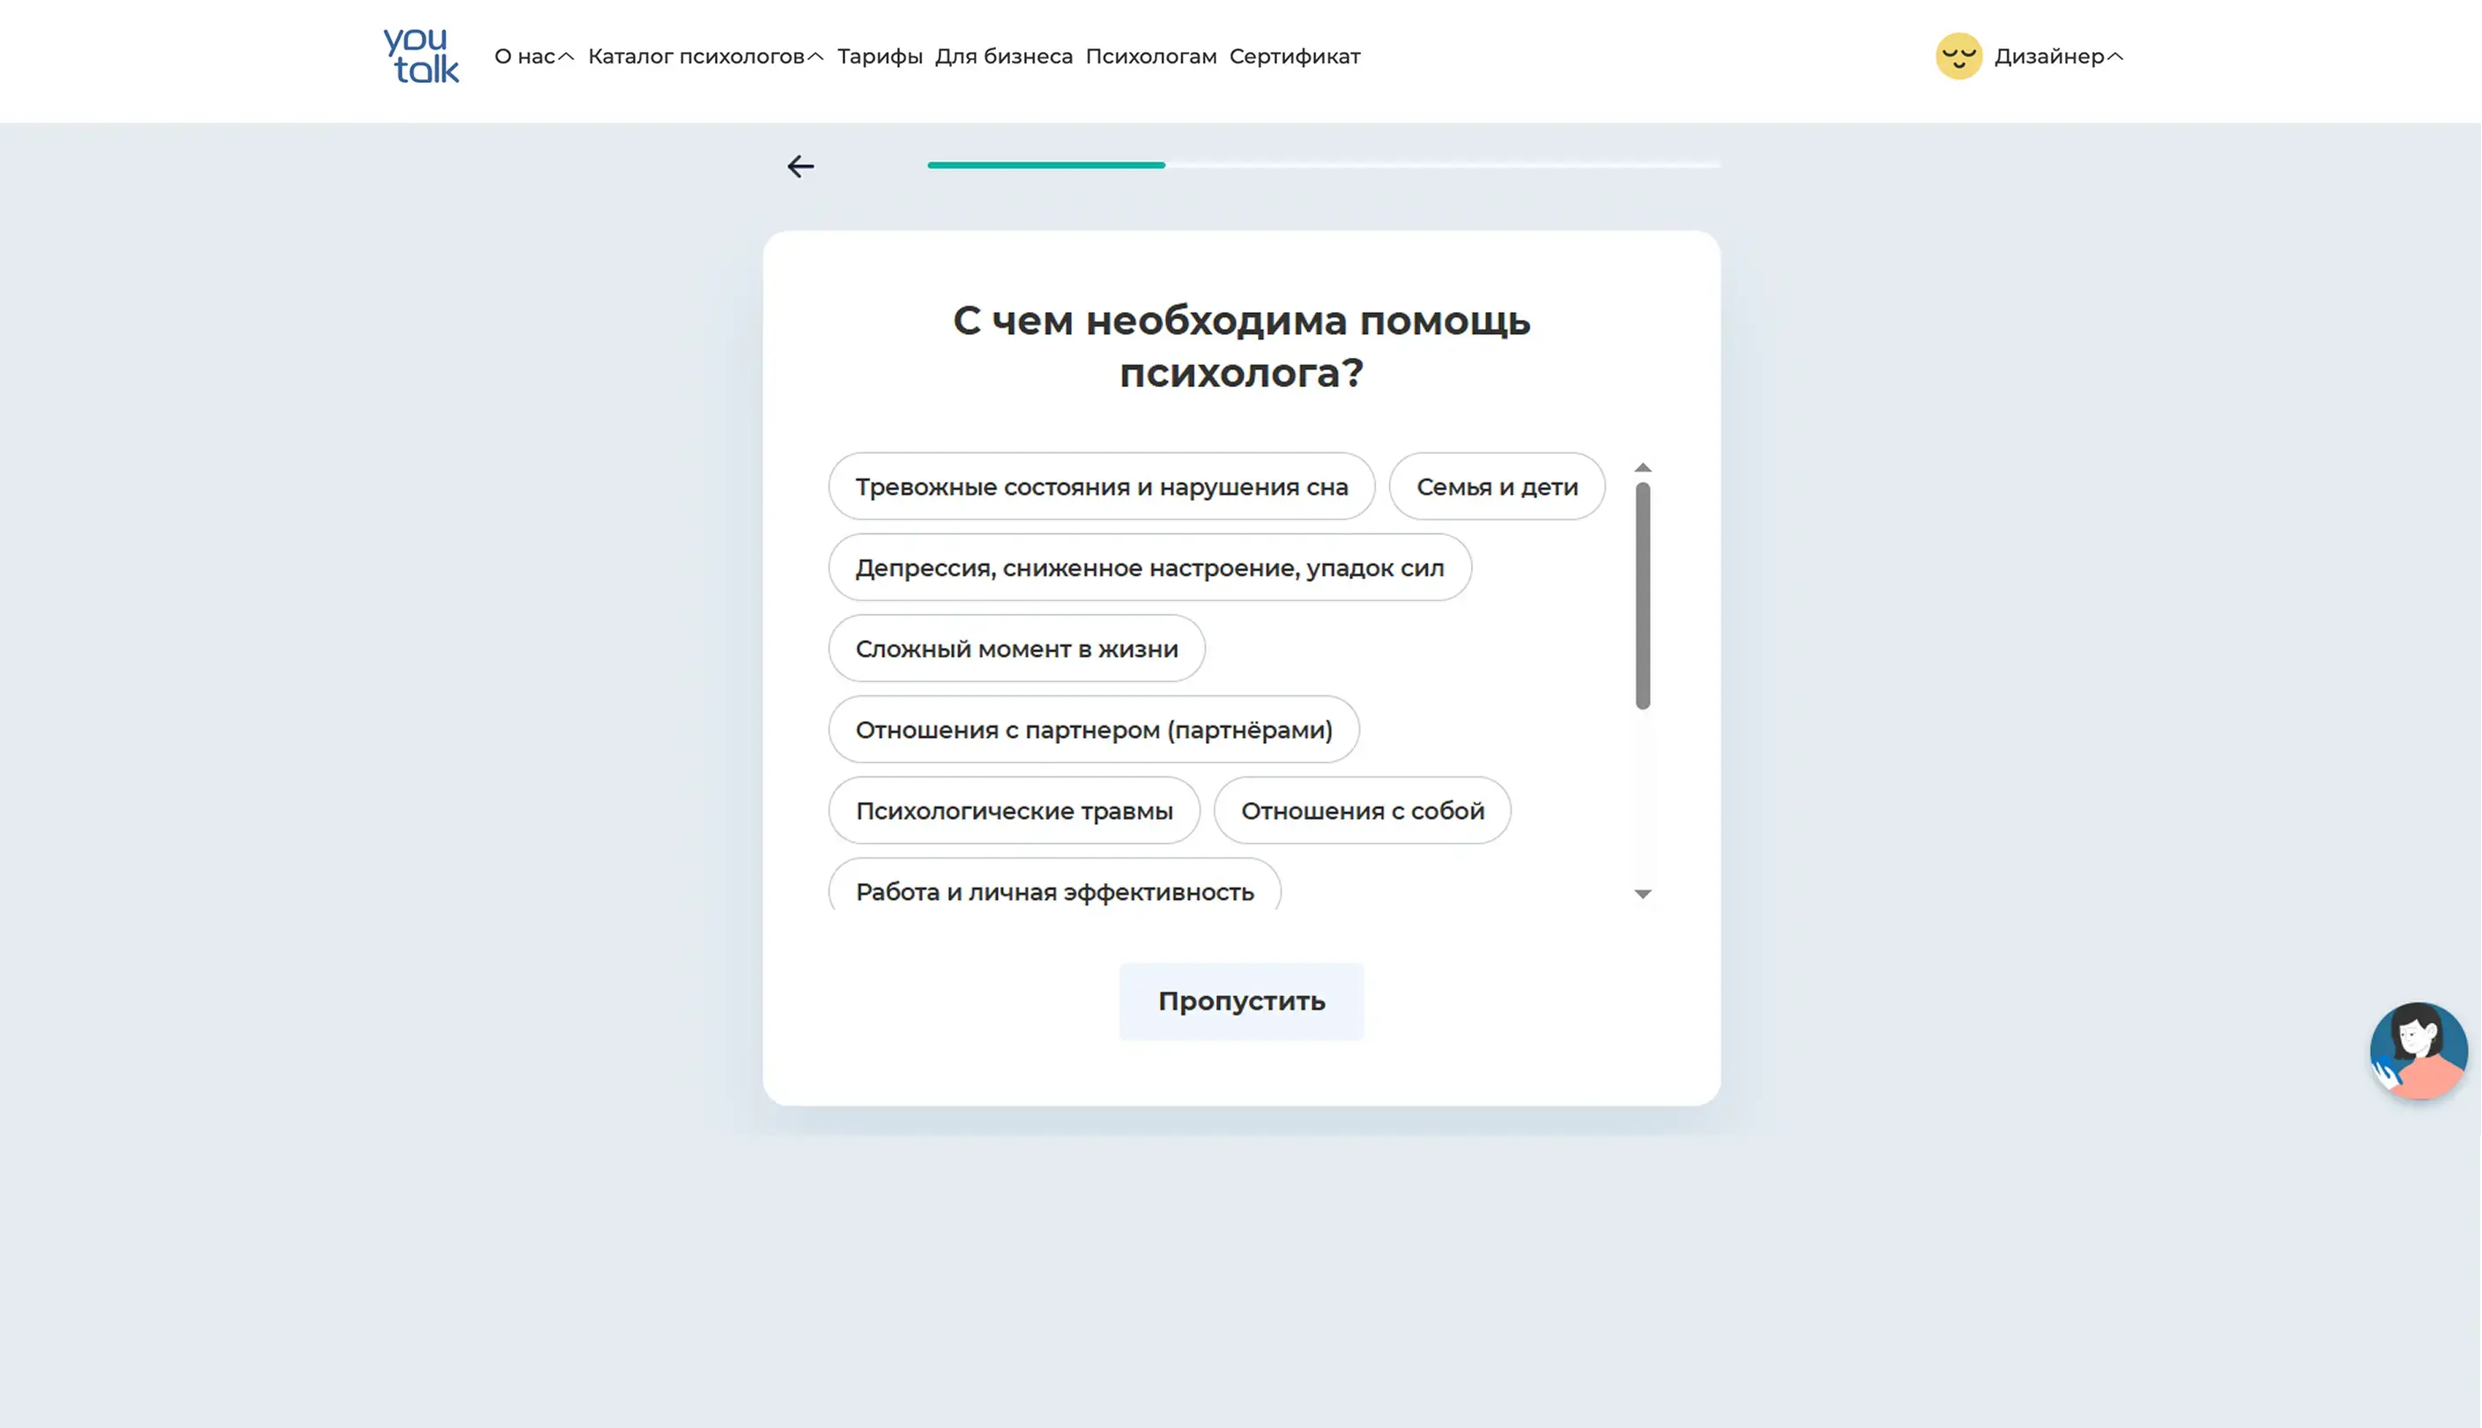This screenshot has height=1428, width=2482.
Task: Click the yellow smiley user avatar
Action: [x=1958, y=56]
